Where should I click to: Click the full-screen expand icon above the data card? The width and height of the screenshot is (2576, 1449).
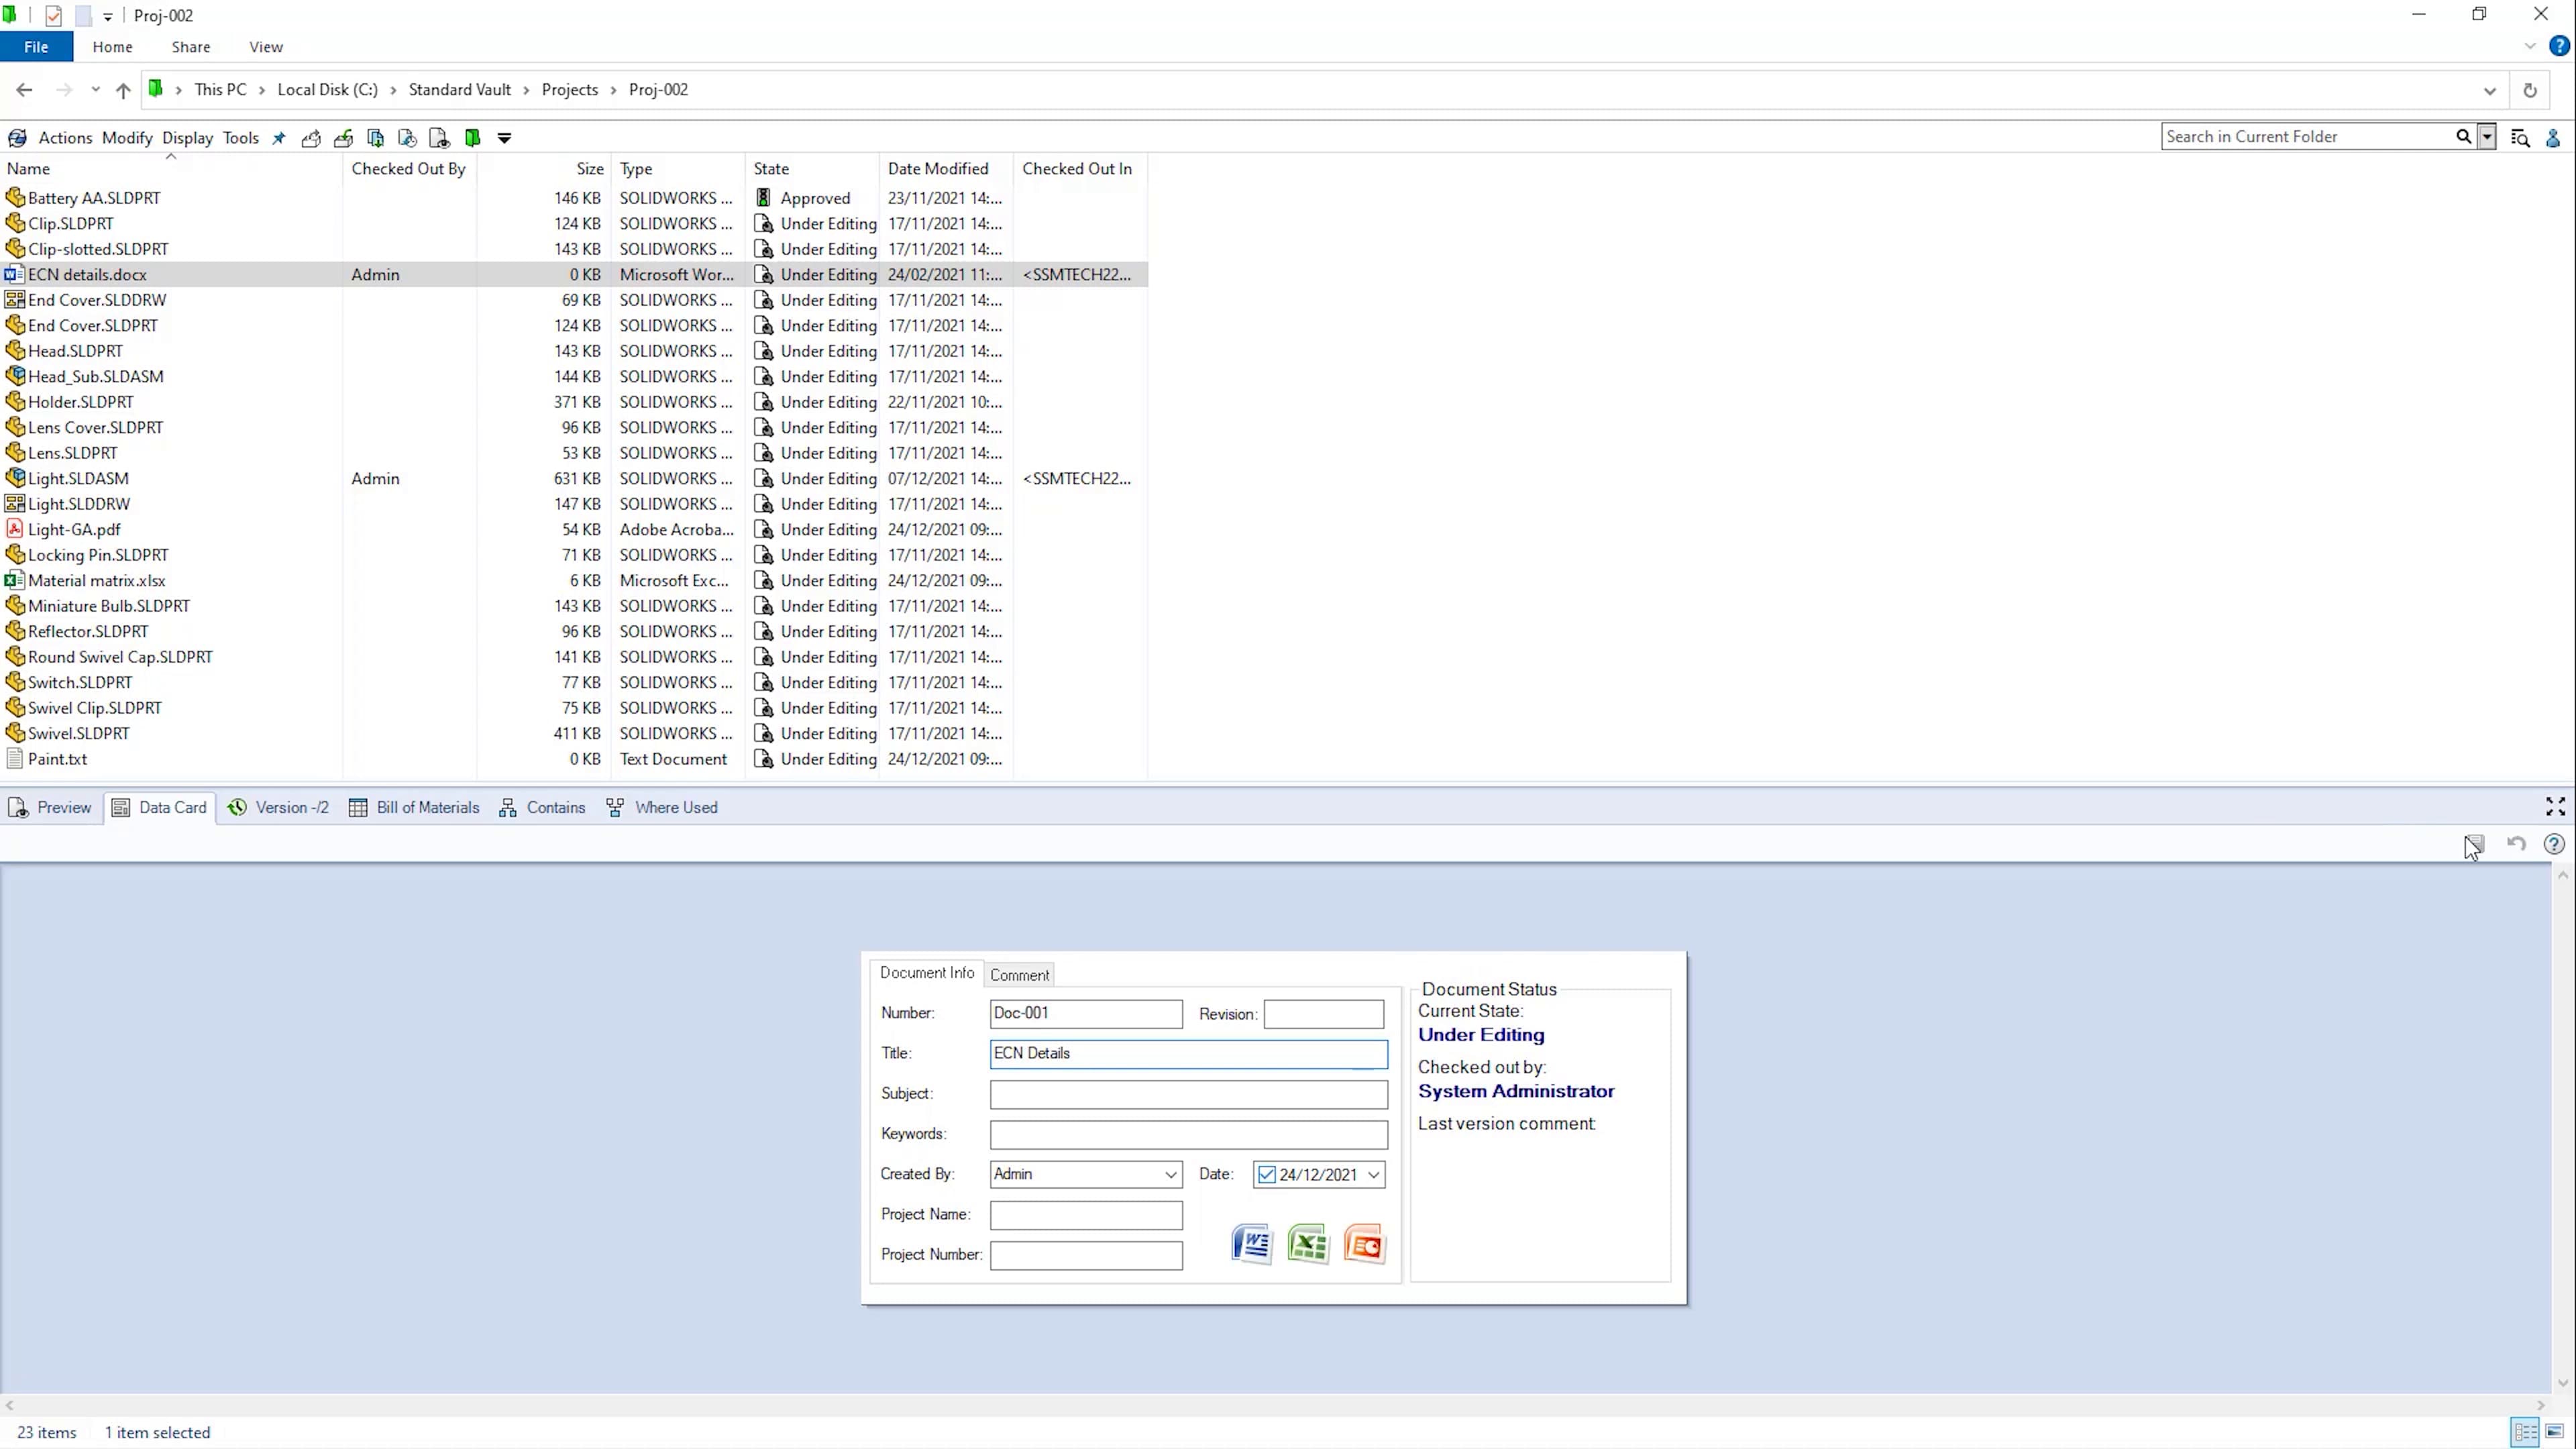click(2554, 807)
